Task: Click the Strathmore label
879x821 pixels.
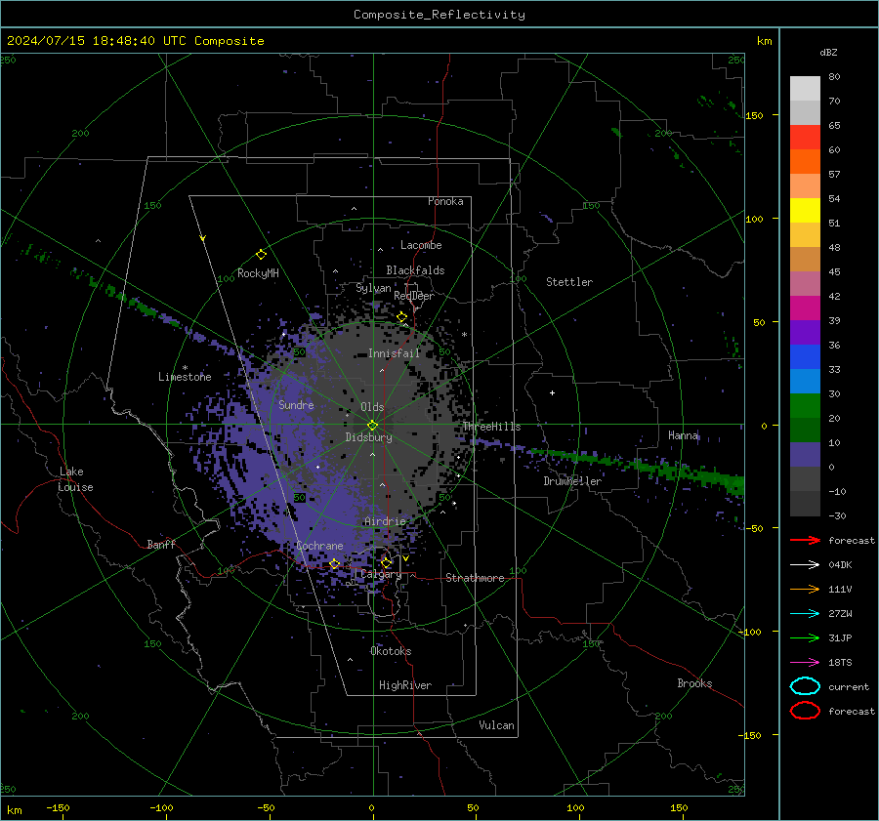Action: click(475, 578)
